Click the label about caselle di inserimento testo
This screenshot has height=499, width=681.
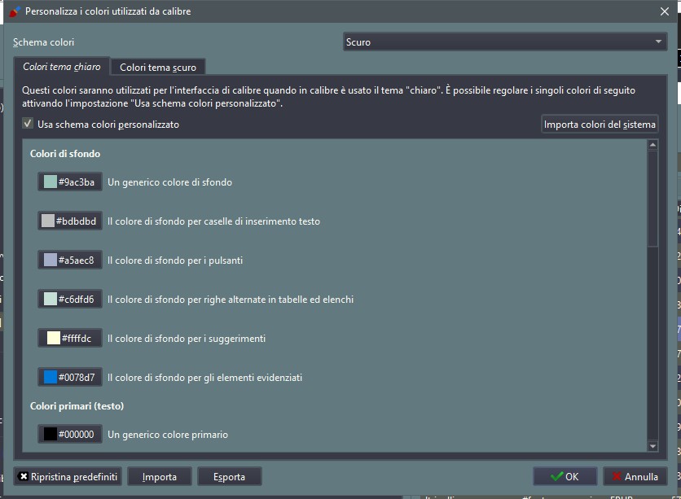pos(213,221)
